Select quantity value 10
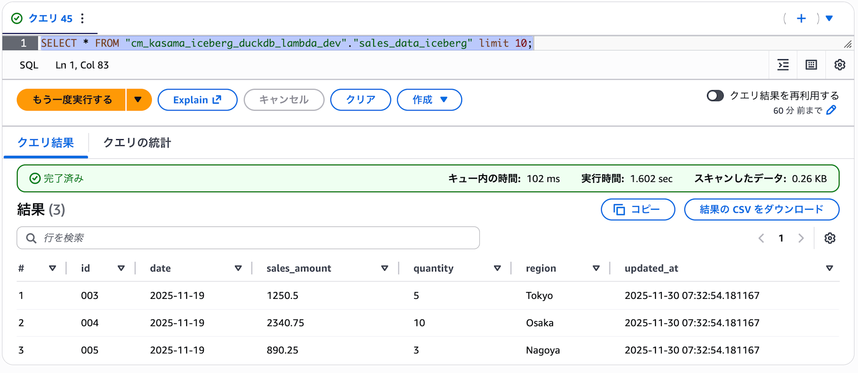Viewport: 858px width, 373px height. (x=419, y=323)
